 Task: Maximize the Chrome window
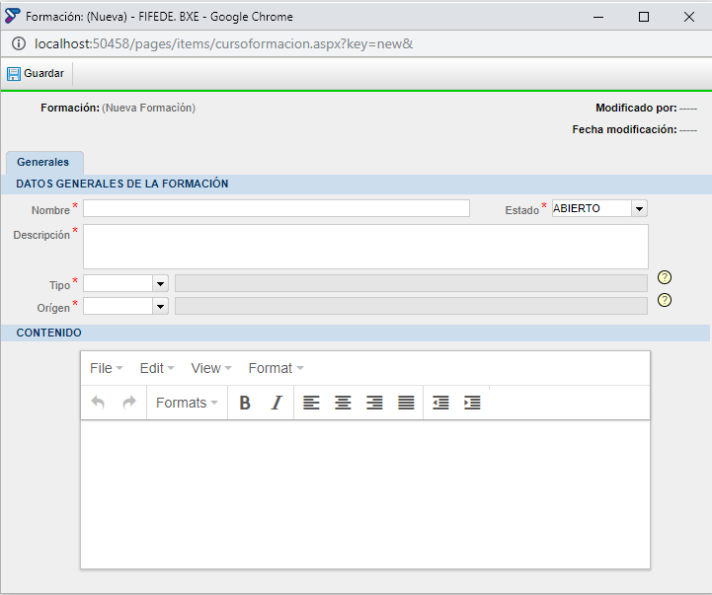point(644,17)
